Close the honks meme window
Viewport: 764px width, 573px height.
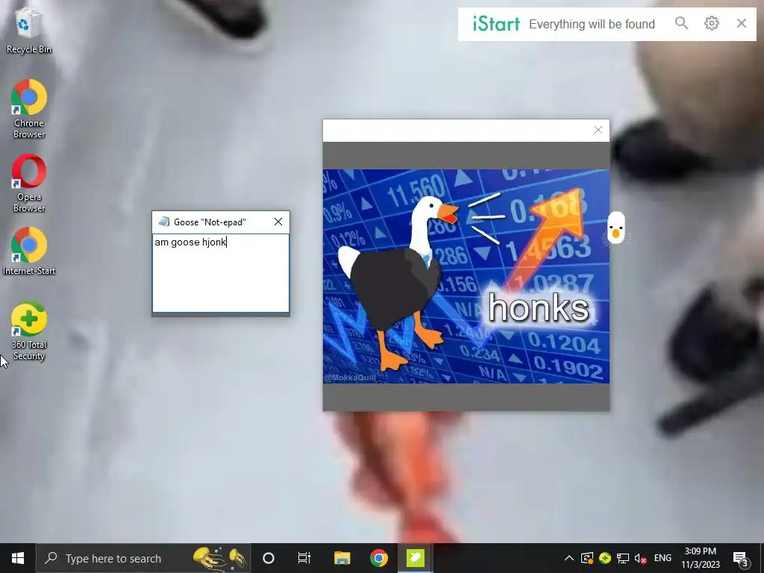pos(598,130)
